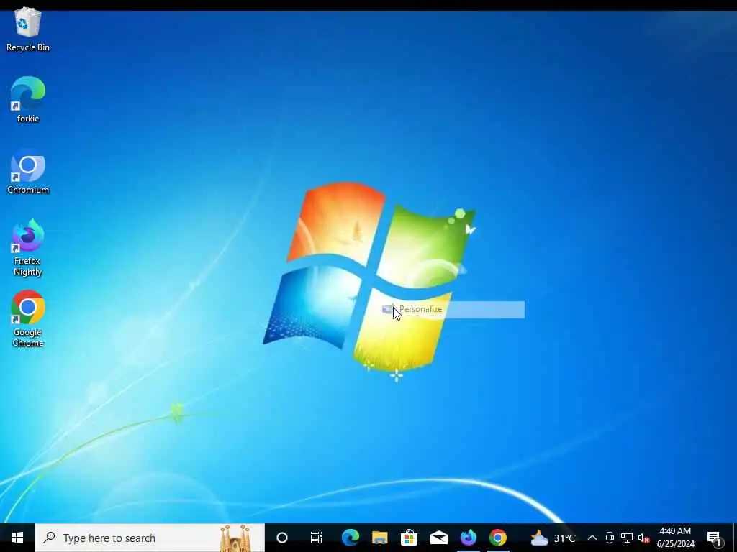Screen dimensions: 737x552
Task: Open the weather widget showing 31°C
Action: coord(553,538)
